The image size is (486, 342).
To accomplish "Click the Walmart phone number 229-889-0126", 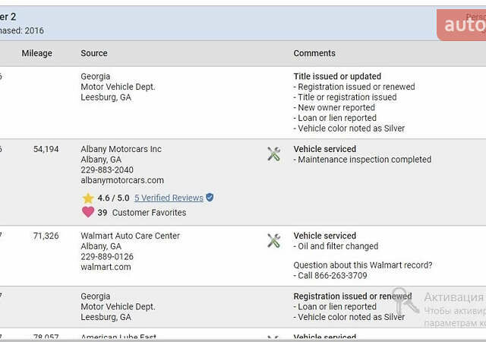I will (x=107, y=256).
